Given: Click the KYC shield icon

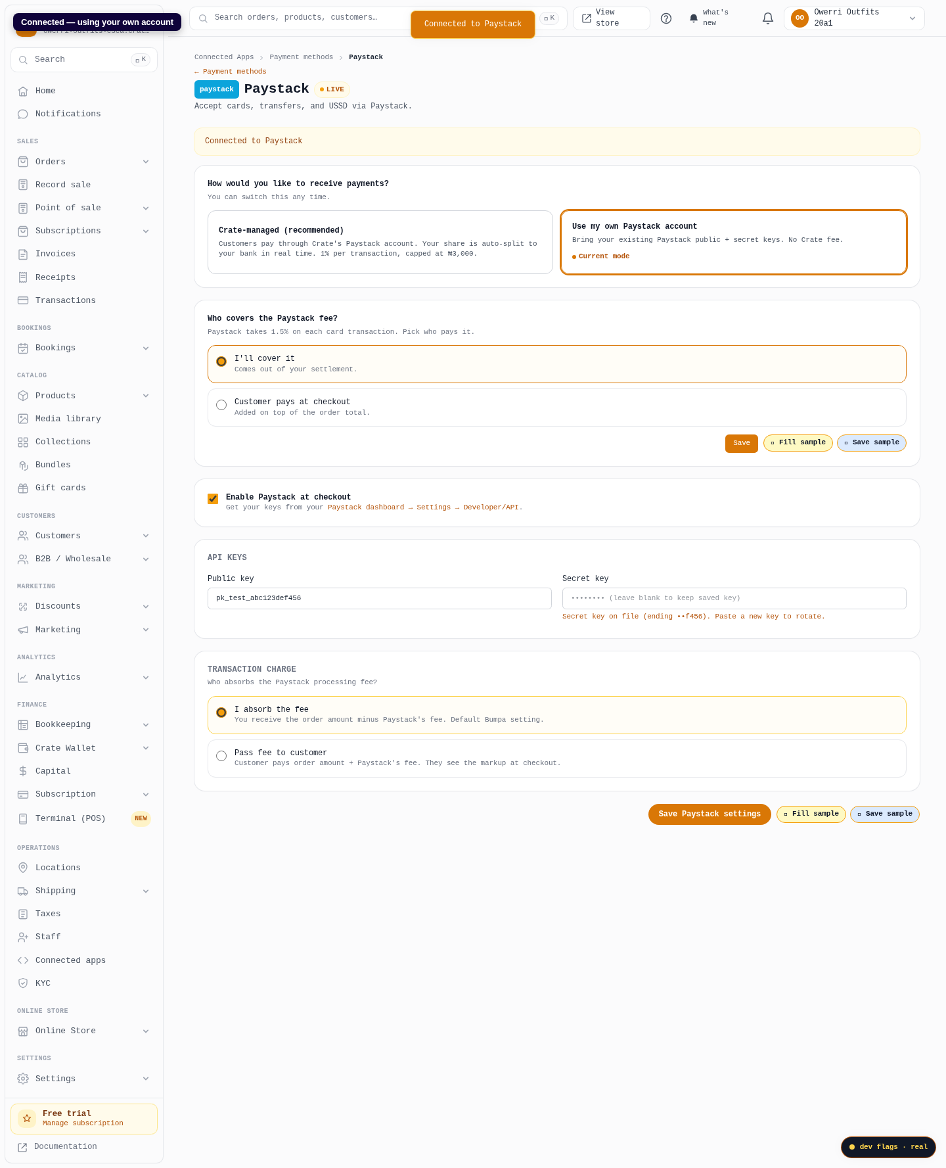Looking at the screenshot, I should coord(23,983).
